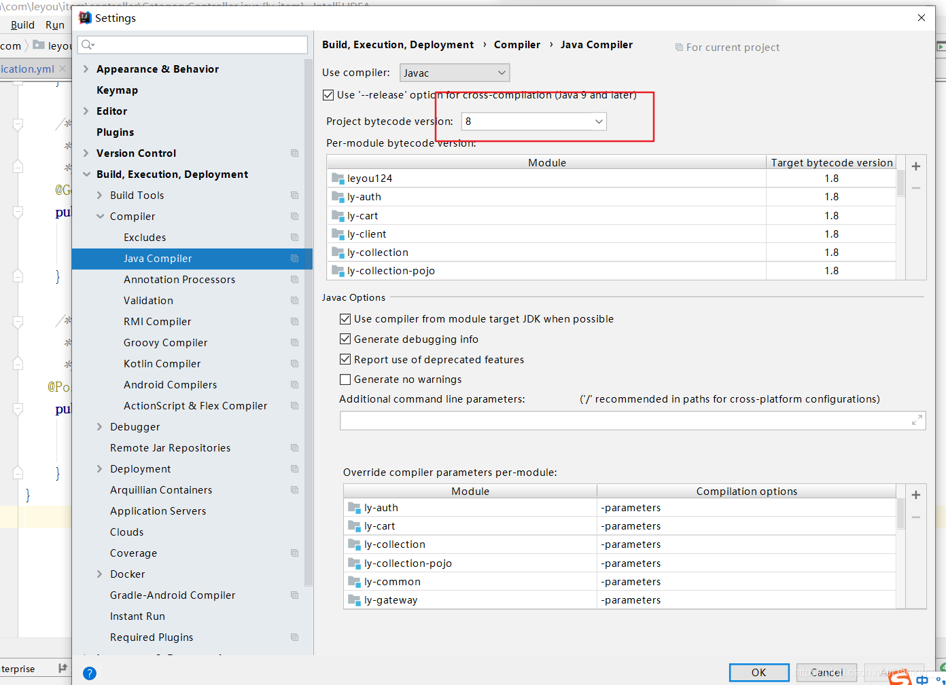Screen dimensions: 946x685
Task: Click the help question mark icon
Action: tap(90, 673)
